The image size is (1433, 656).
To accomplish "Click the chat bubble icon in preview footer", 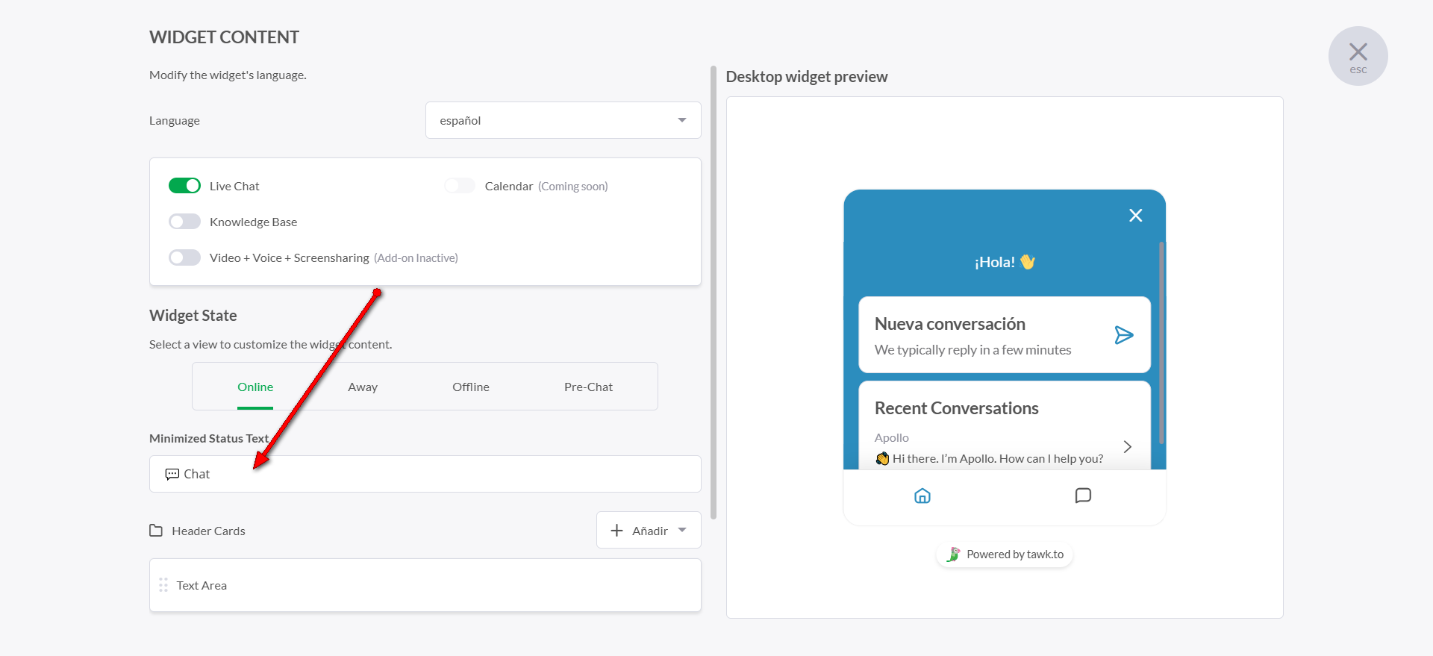I will (x=1083, y=496).
